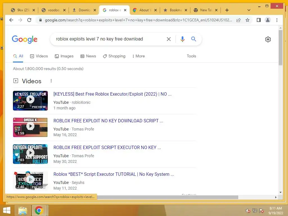The height and width of the screenshot is (216, 288).
Task: Select the News results filter
Action: (88, 56)
